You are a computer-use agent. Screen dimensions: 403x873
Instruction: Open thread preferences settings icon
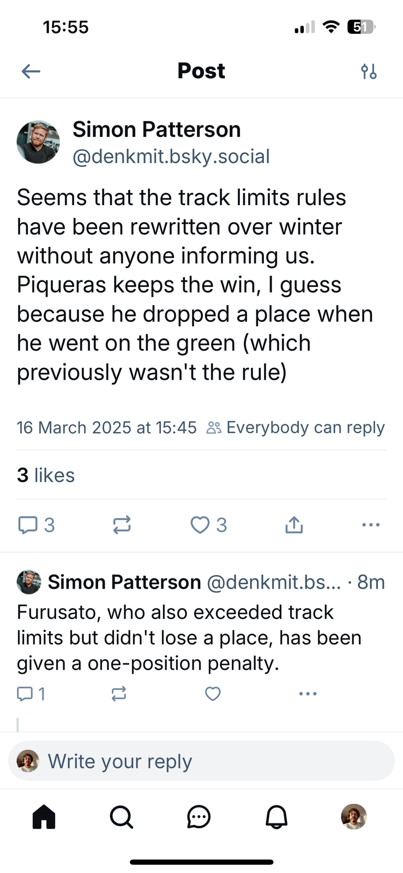[369, 71]
